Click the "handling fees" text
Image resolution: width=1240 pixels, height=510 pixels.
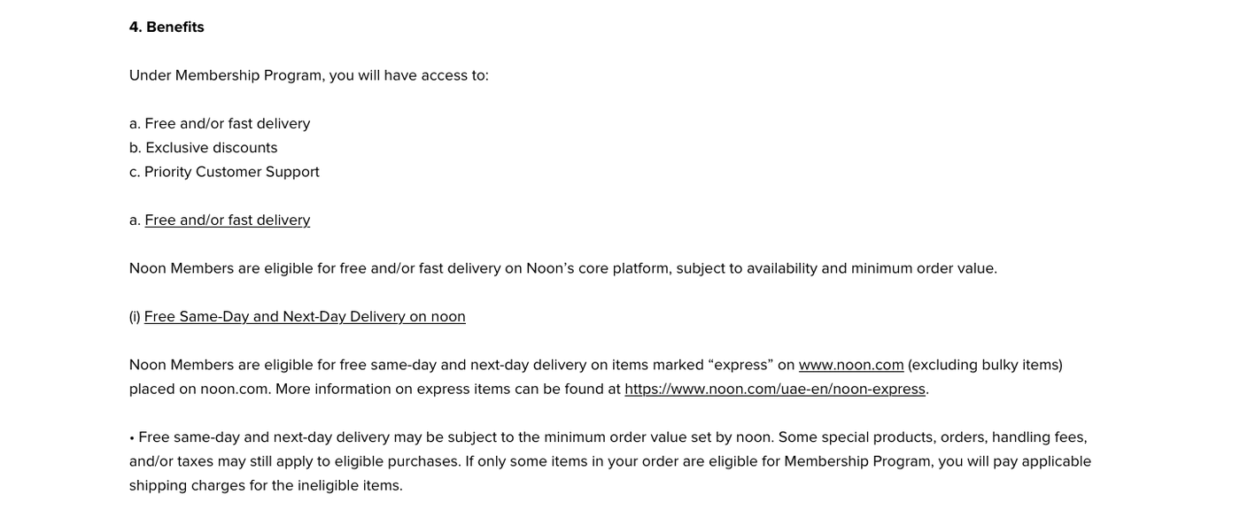click(1039, 437)
